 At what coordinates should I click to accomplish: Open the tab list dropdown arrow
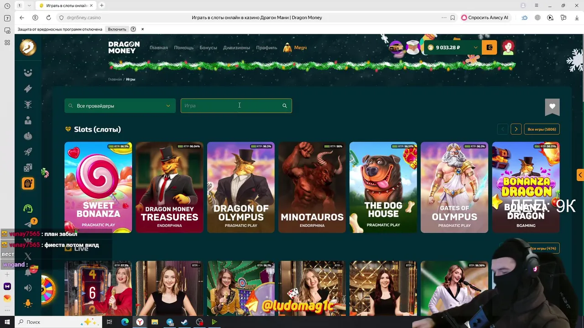pyautogui.click(x=29, y=5)
